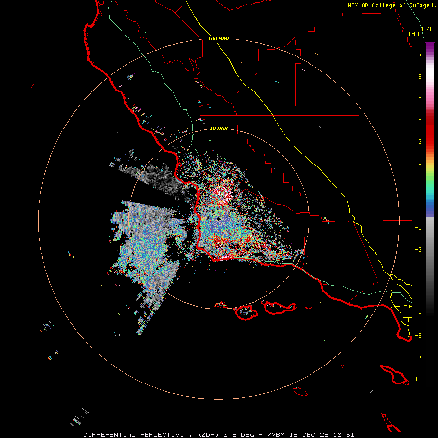Click the [dB] unit label
Viewport: 438px width, 438px height.
point(416,34)
